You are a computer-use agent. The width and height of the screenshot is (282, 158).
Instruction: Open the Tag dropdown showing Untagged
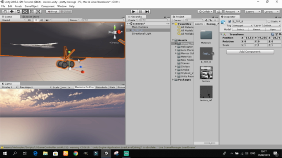point(242,25)
